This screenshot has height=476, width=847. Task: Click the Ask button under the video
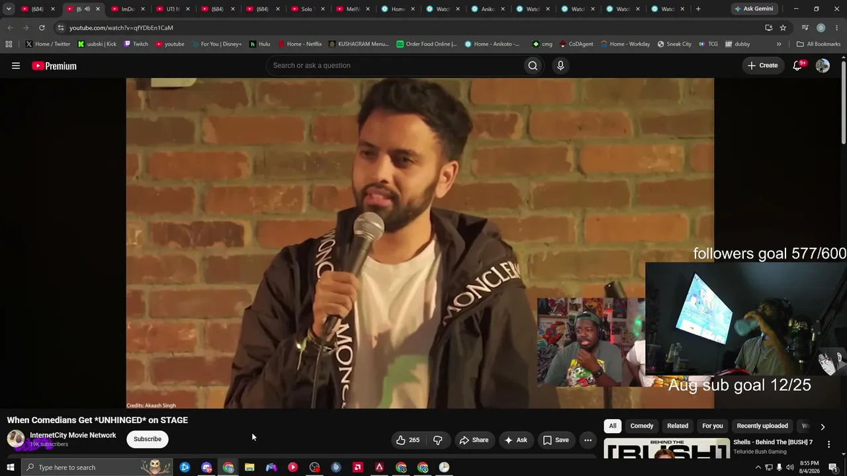pos(515,440)
